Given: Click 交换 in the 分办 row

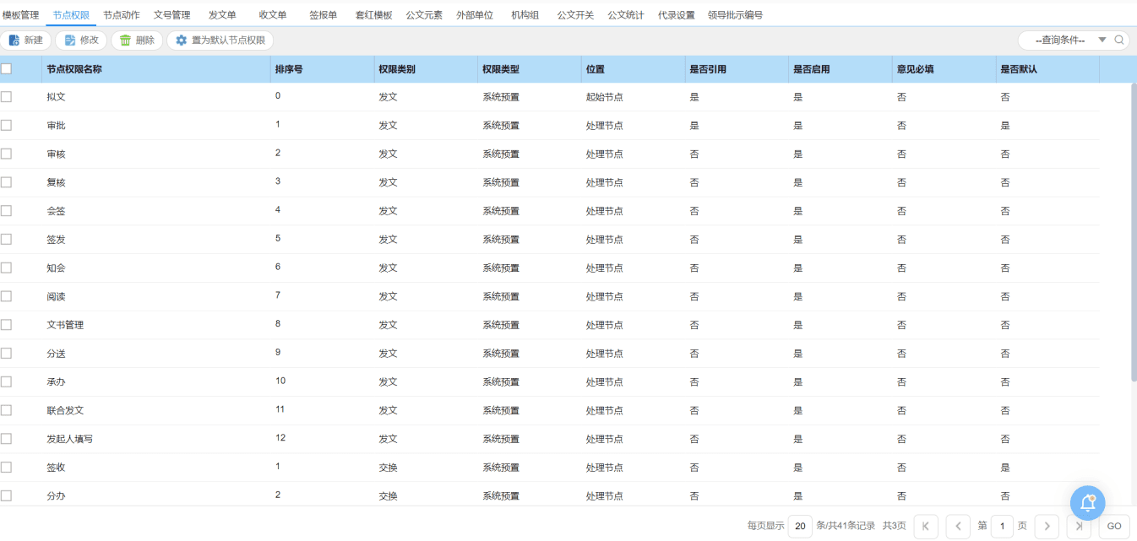Looking at the screenshot, I should pyautogui.click(x=388, y=496).
